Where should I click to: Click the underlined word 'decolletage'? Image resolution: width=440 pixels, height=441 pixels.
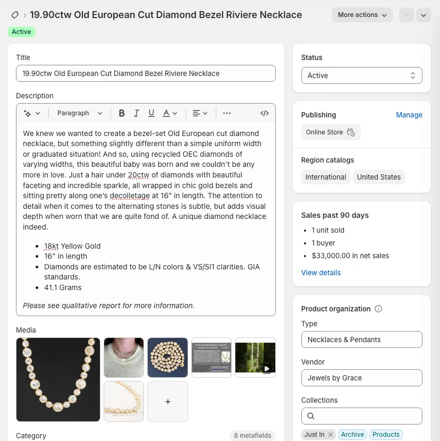click(130, 196)
